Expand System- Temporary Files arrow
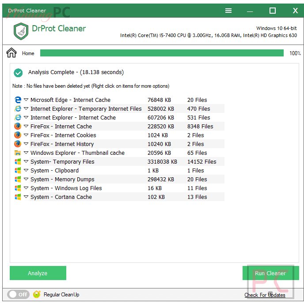304x303 pixels. (x=26, y=161)
